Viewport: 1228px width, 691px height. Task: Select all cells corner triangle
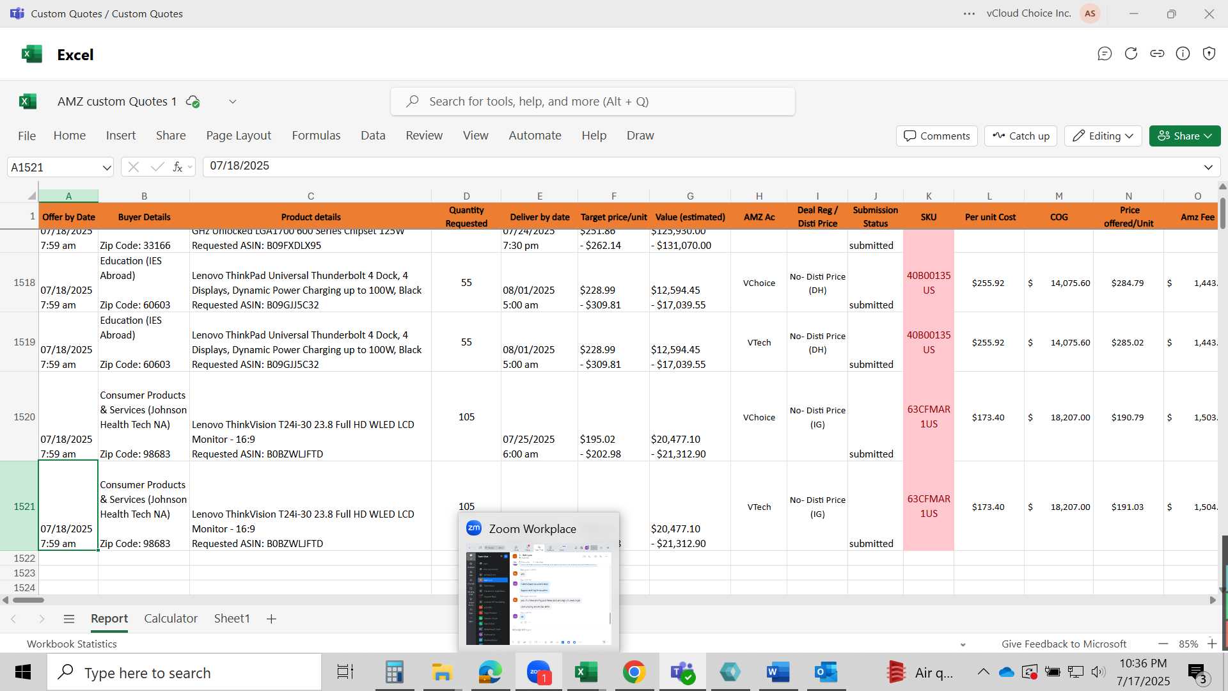pos(31,196)
